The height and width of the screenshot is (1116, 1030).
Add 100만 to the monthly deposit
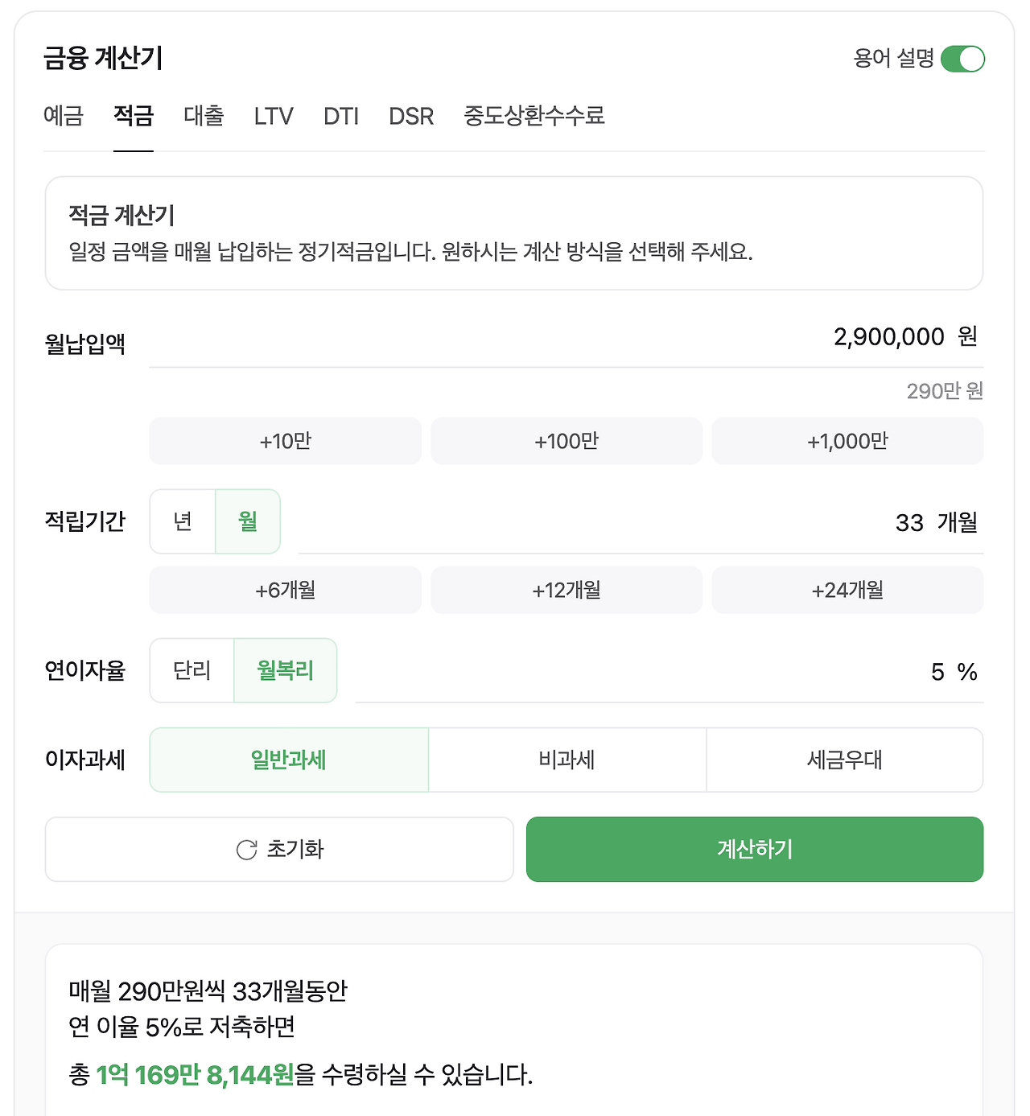point(566,441)
